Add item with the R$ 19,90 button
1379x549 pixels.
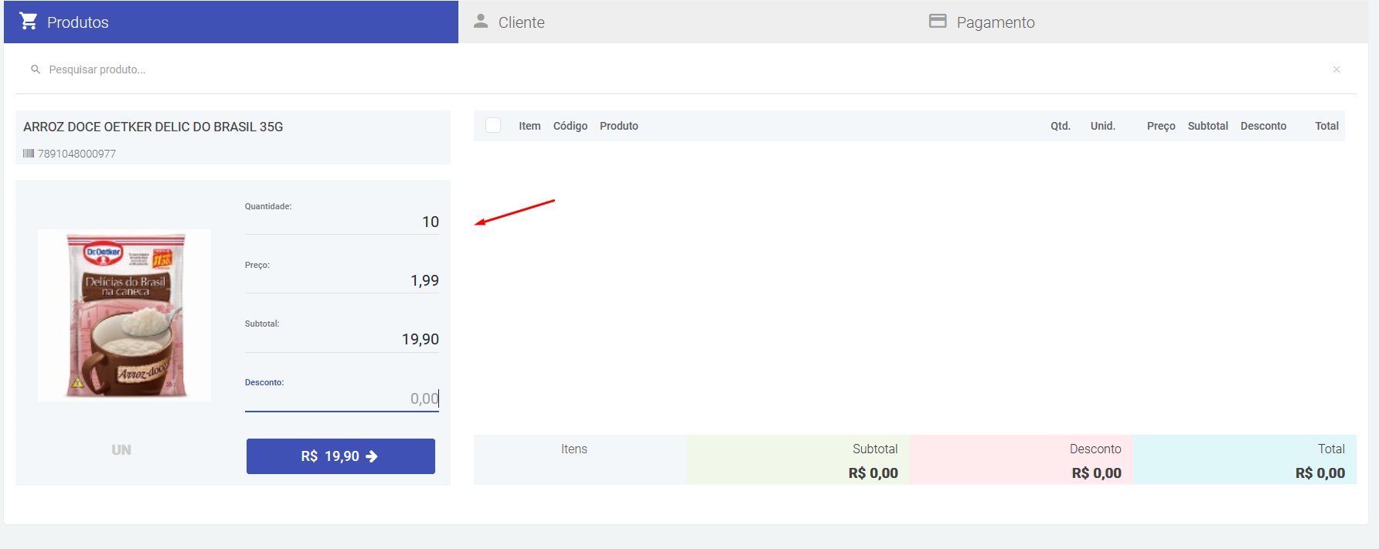tap(340, 456)
